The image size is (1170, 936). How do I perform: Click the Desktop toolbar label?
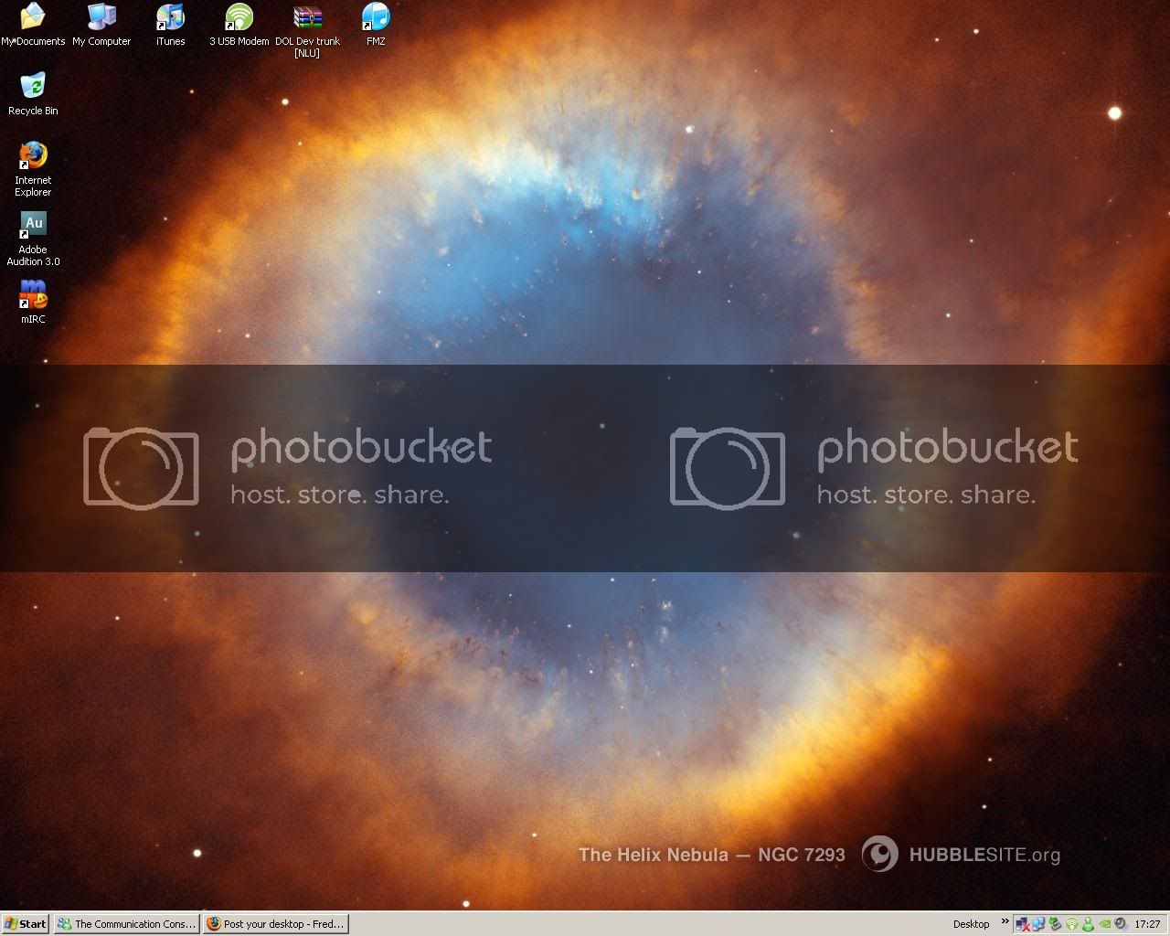971,924
